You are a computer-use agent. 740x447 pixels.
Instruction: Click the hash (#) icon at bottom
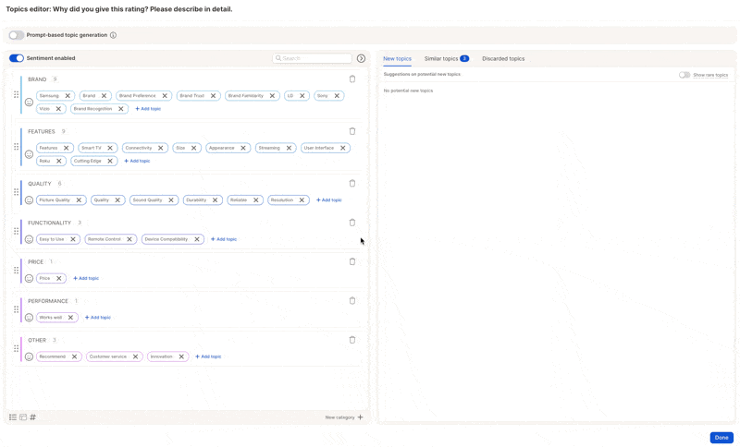(x=32, y=417)
